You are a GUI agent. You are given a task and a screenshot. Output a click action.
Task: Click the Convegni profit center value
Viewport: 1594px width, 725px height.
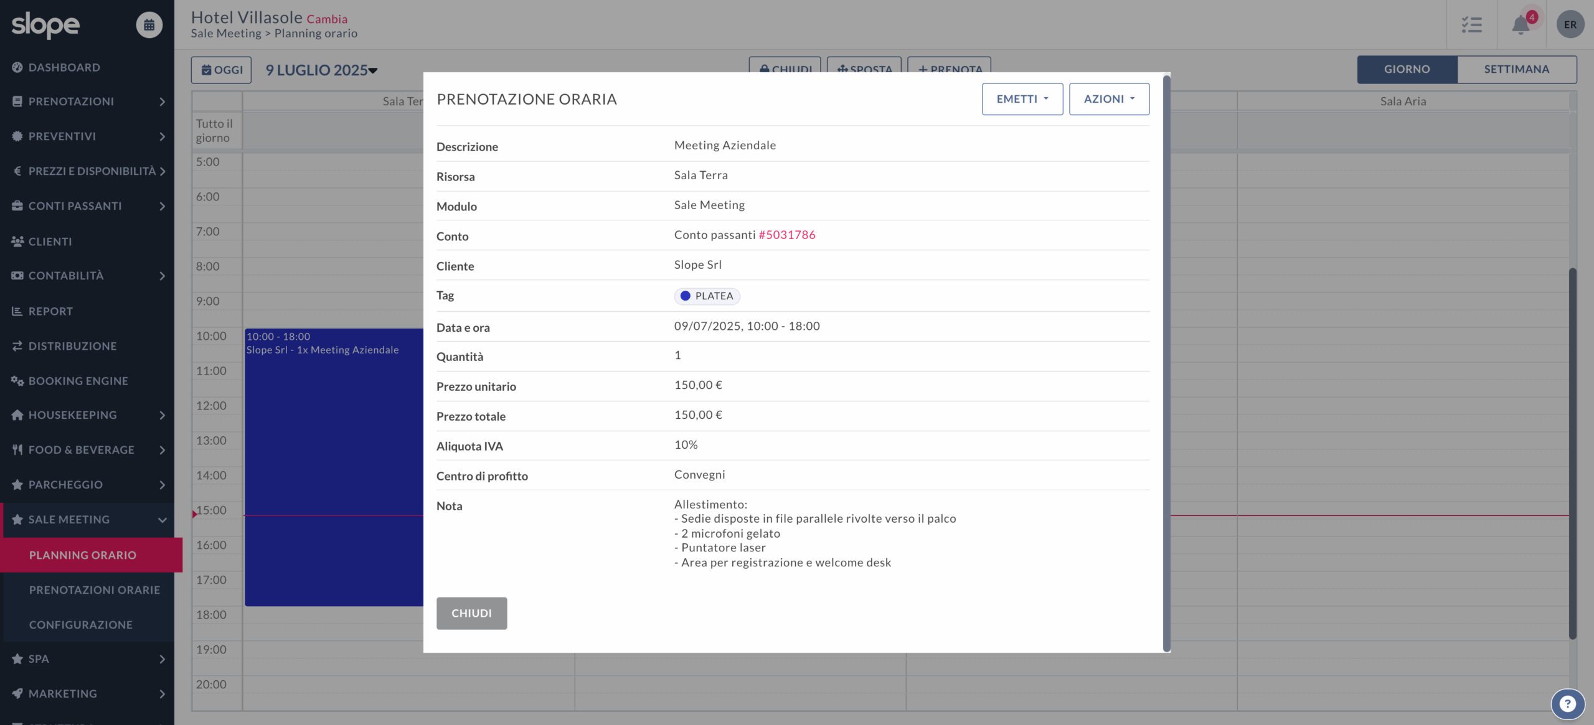click(x=700, y=474)
